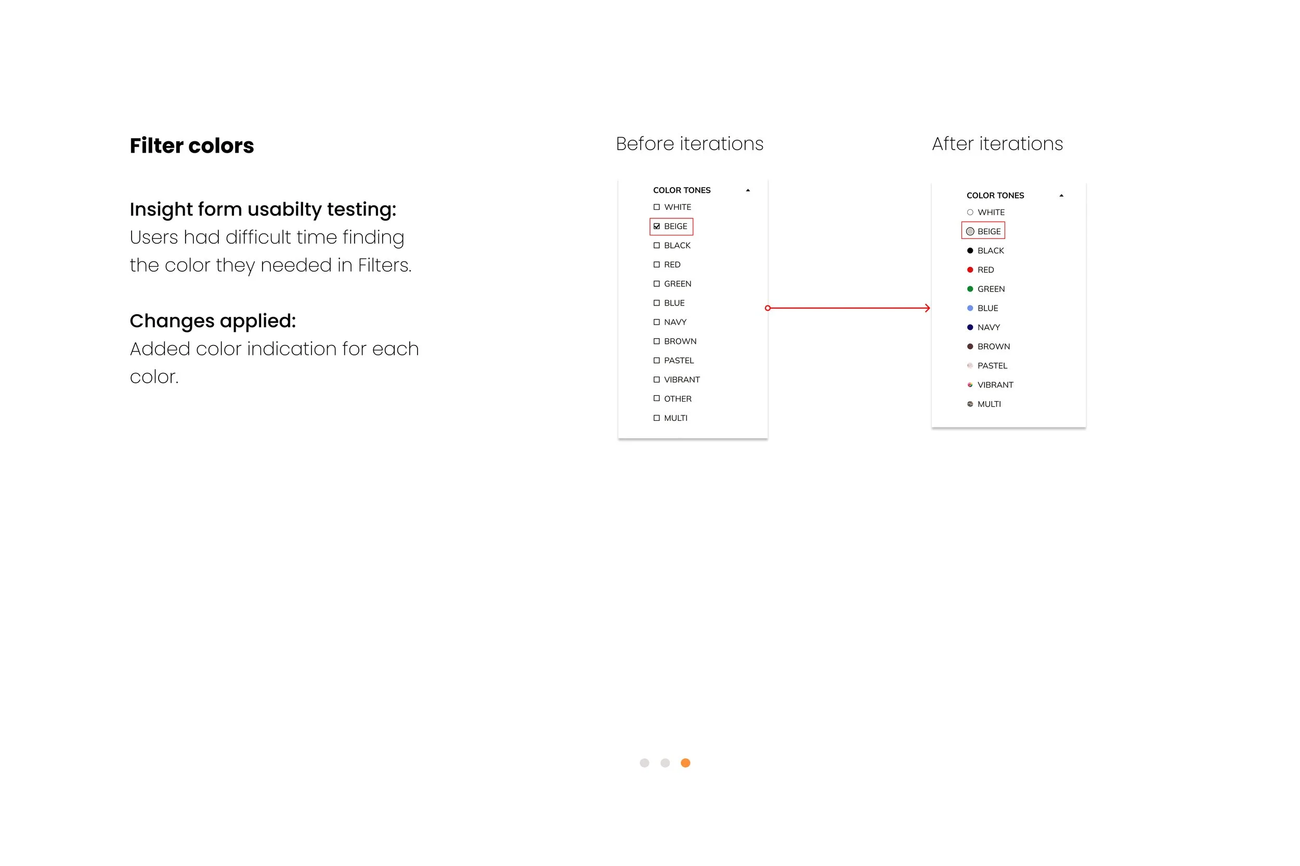Image resolution: width=1300 pixels, height=866 pixels.
Task: Go to the first carousel slide dot
Action: (644, 763)
